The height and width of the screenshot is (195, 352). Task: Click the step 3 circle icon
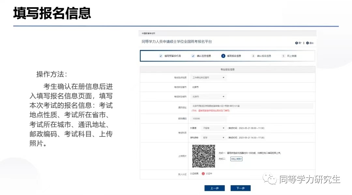[x=223, y=56]
